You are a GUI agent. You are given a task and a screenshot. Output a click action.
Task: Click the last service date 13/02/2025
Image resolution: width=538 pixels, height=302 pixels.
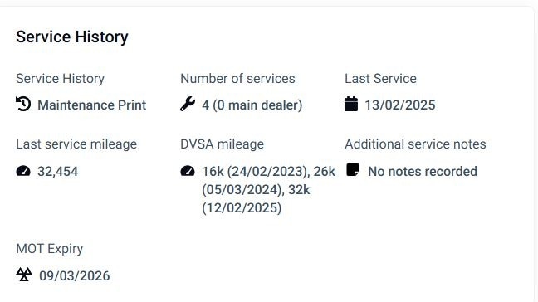coord(399,105)
